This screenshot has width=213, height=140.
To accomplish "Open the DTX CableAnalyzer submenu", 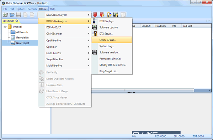I will [x=64, y=21].
